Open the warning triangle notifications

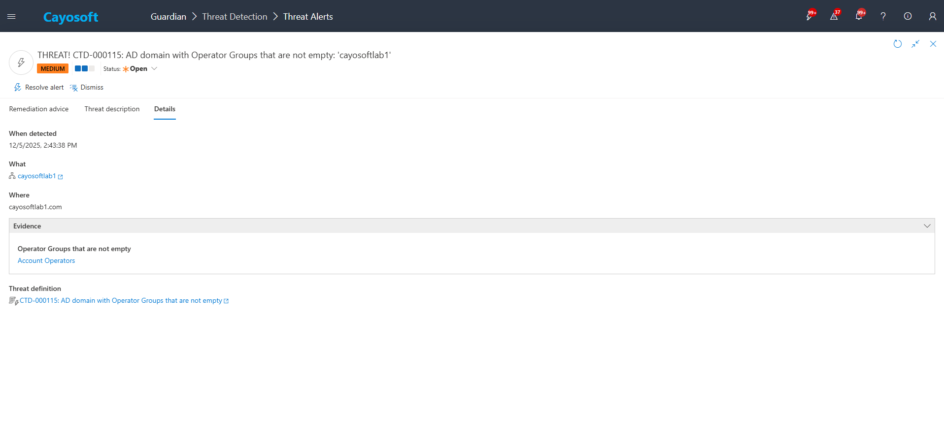click(834, 17)
